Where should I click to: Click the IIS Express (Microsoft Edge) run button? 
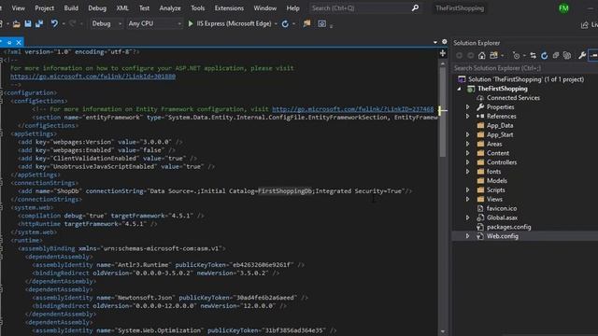pos(230,23)
